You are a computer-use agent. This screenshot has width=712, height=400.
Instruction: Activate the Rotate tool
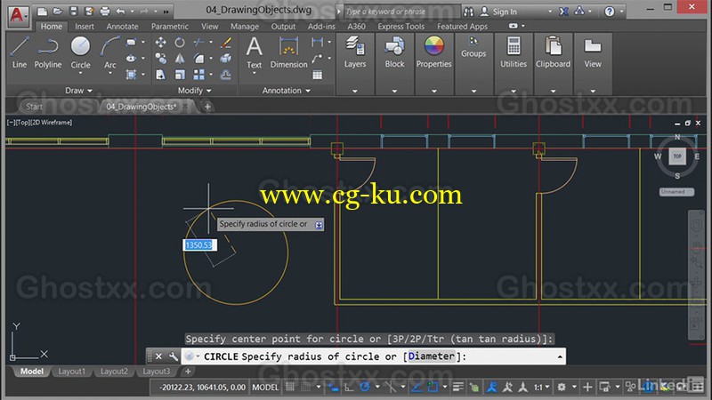(x=180, y=42)
